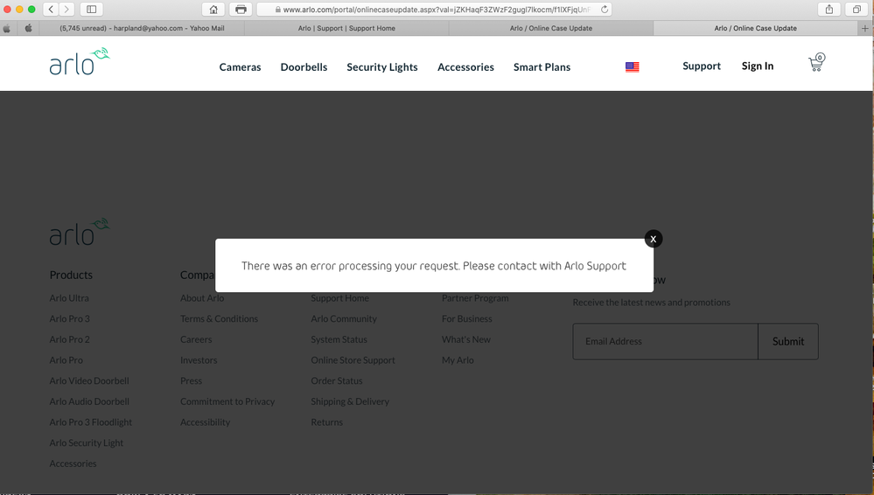Screen dimensions: 874x495
Task: Open Support Home footer link
Action: click(x=340, y=297)
